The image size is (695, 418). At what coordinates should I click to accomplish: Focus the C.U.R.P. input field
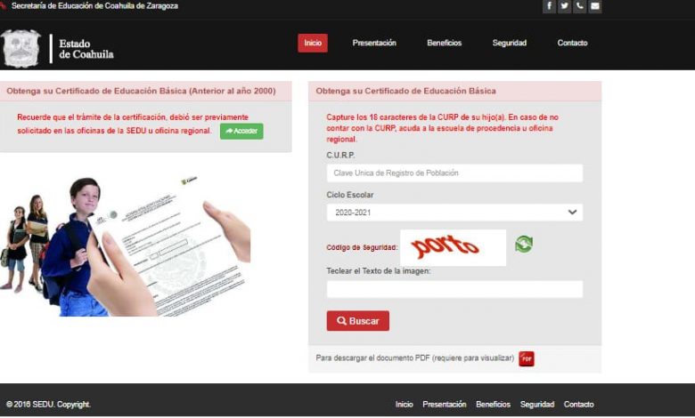tap(454, 173)
